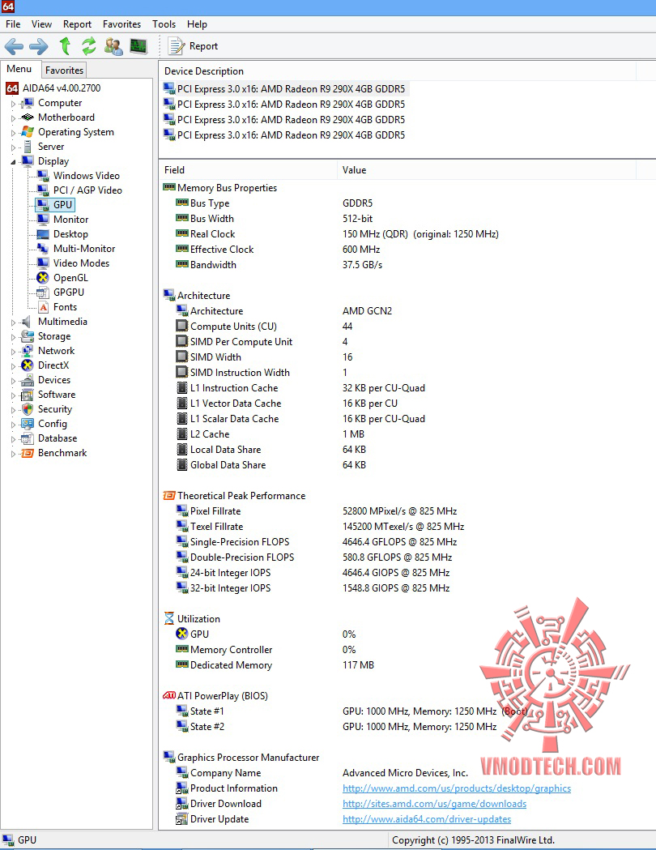This screenshot has height=850, width=656.
Task: Open the user management toolbar icon
Action: pyautogui.click(x=113, y=46)
